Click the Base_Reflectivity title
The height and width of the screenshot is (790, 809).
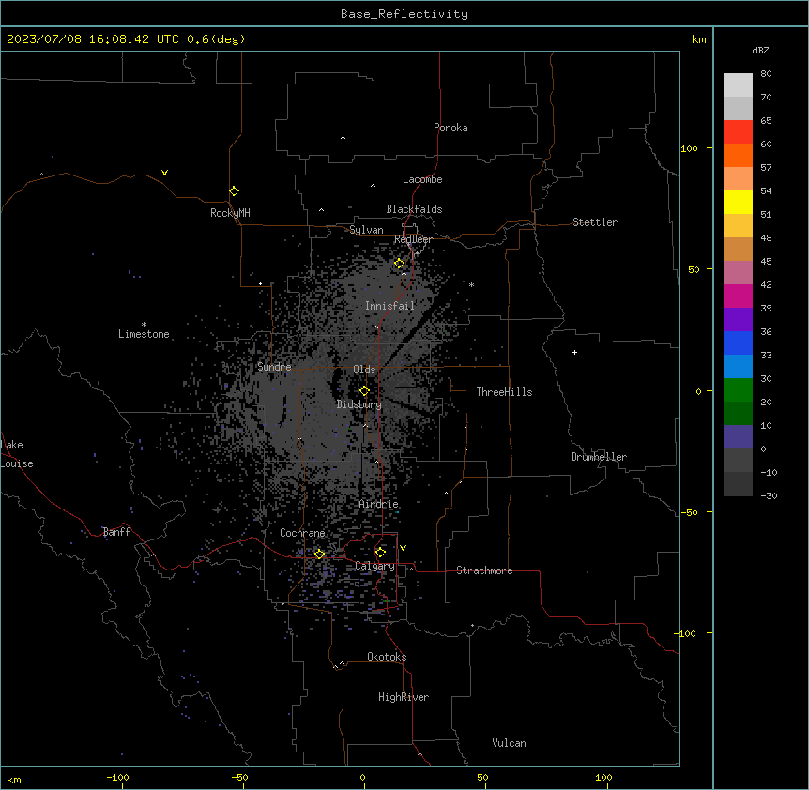pyautogui.click(x=404, y=14)
